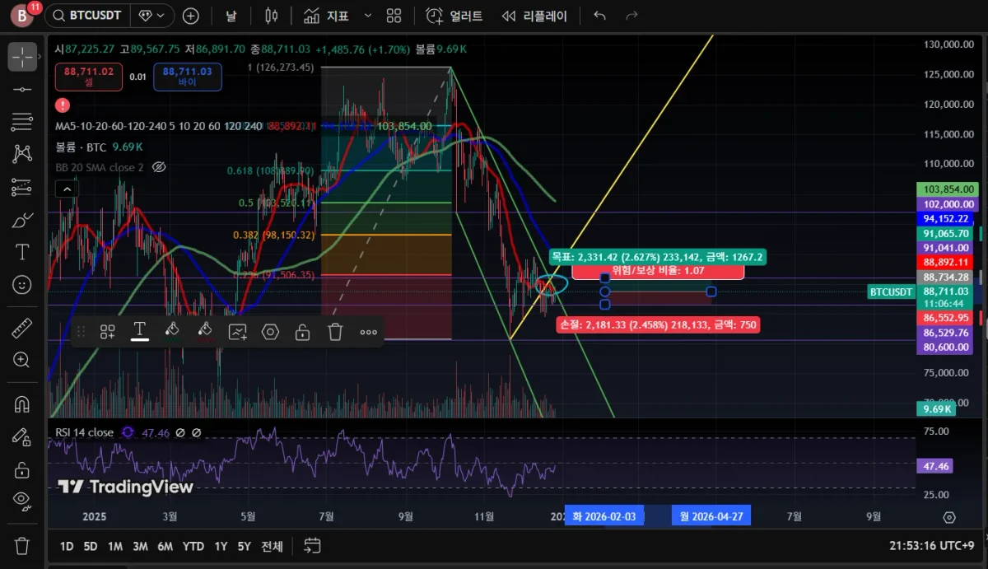Click the BTCUSDT price scale label

[892, 291]
